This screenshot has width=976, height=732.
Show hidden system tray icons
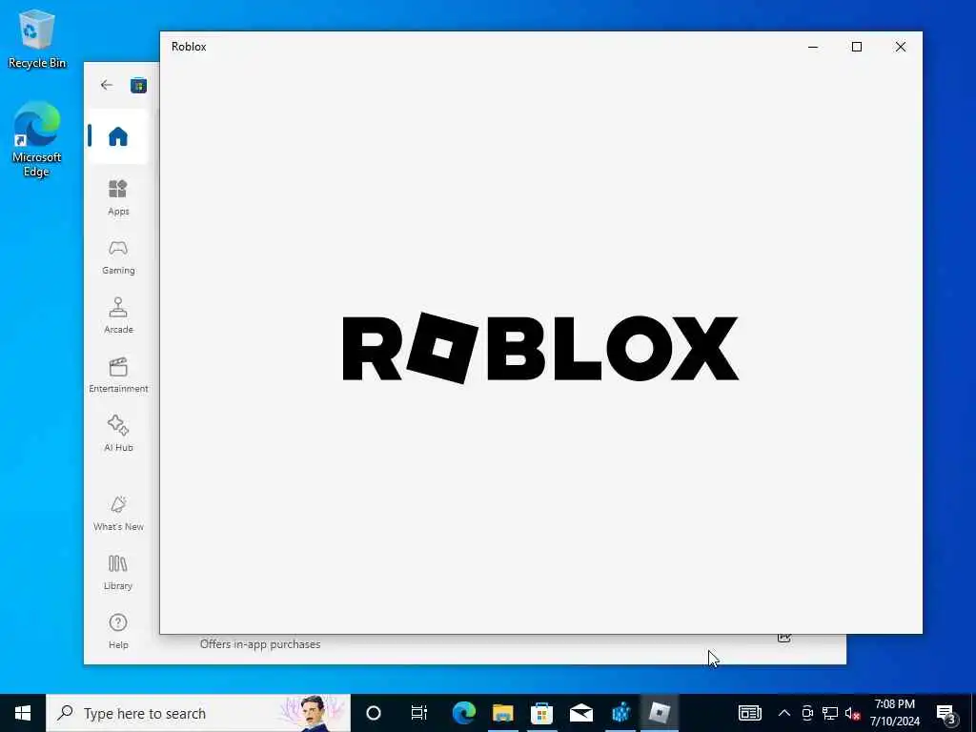784,713
